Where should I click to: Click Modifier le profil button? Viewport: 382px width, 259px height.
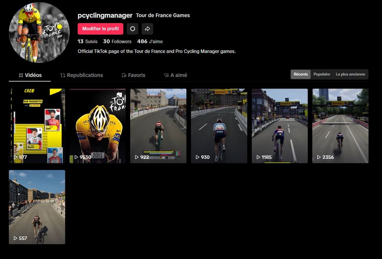pyautogui.click(x=100, y=29)
